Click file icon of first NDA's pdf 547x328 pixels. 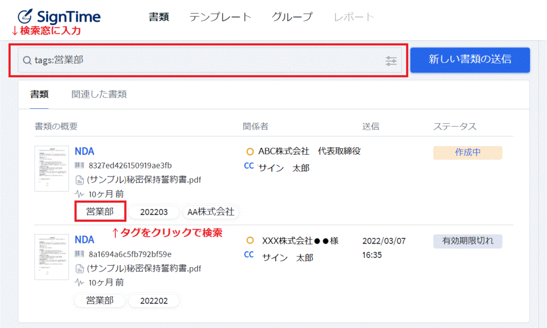pos(80,180)
